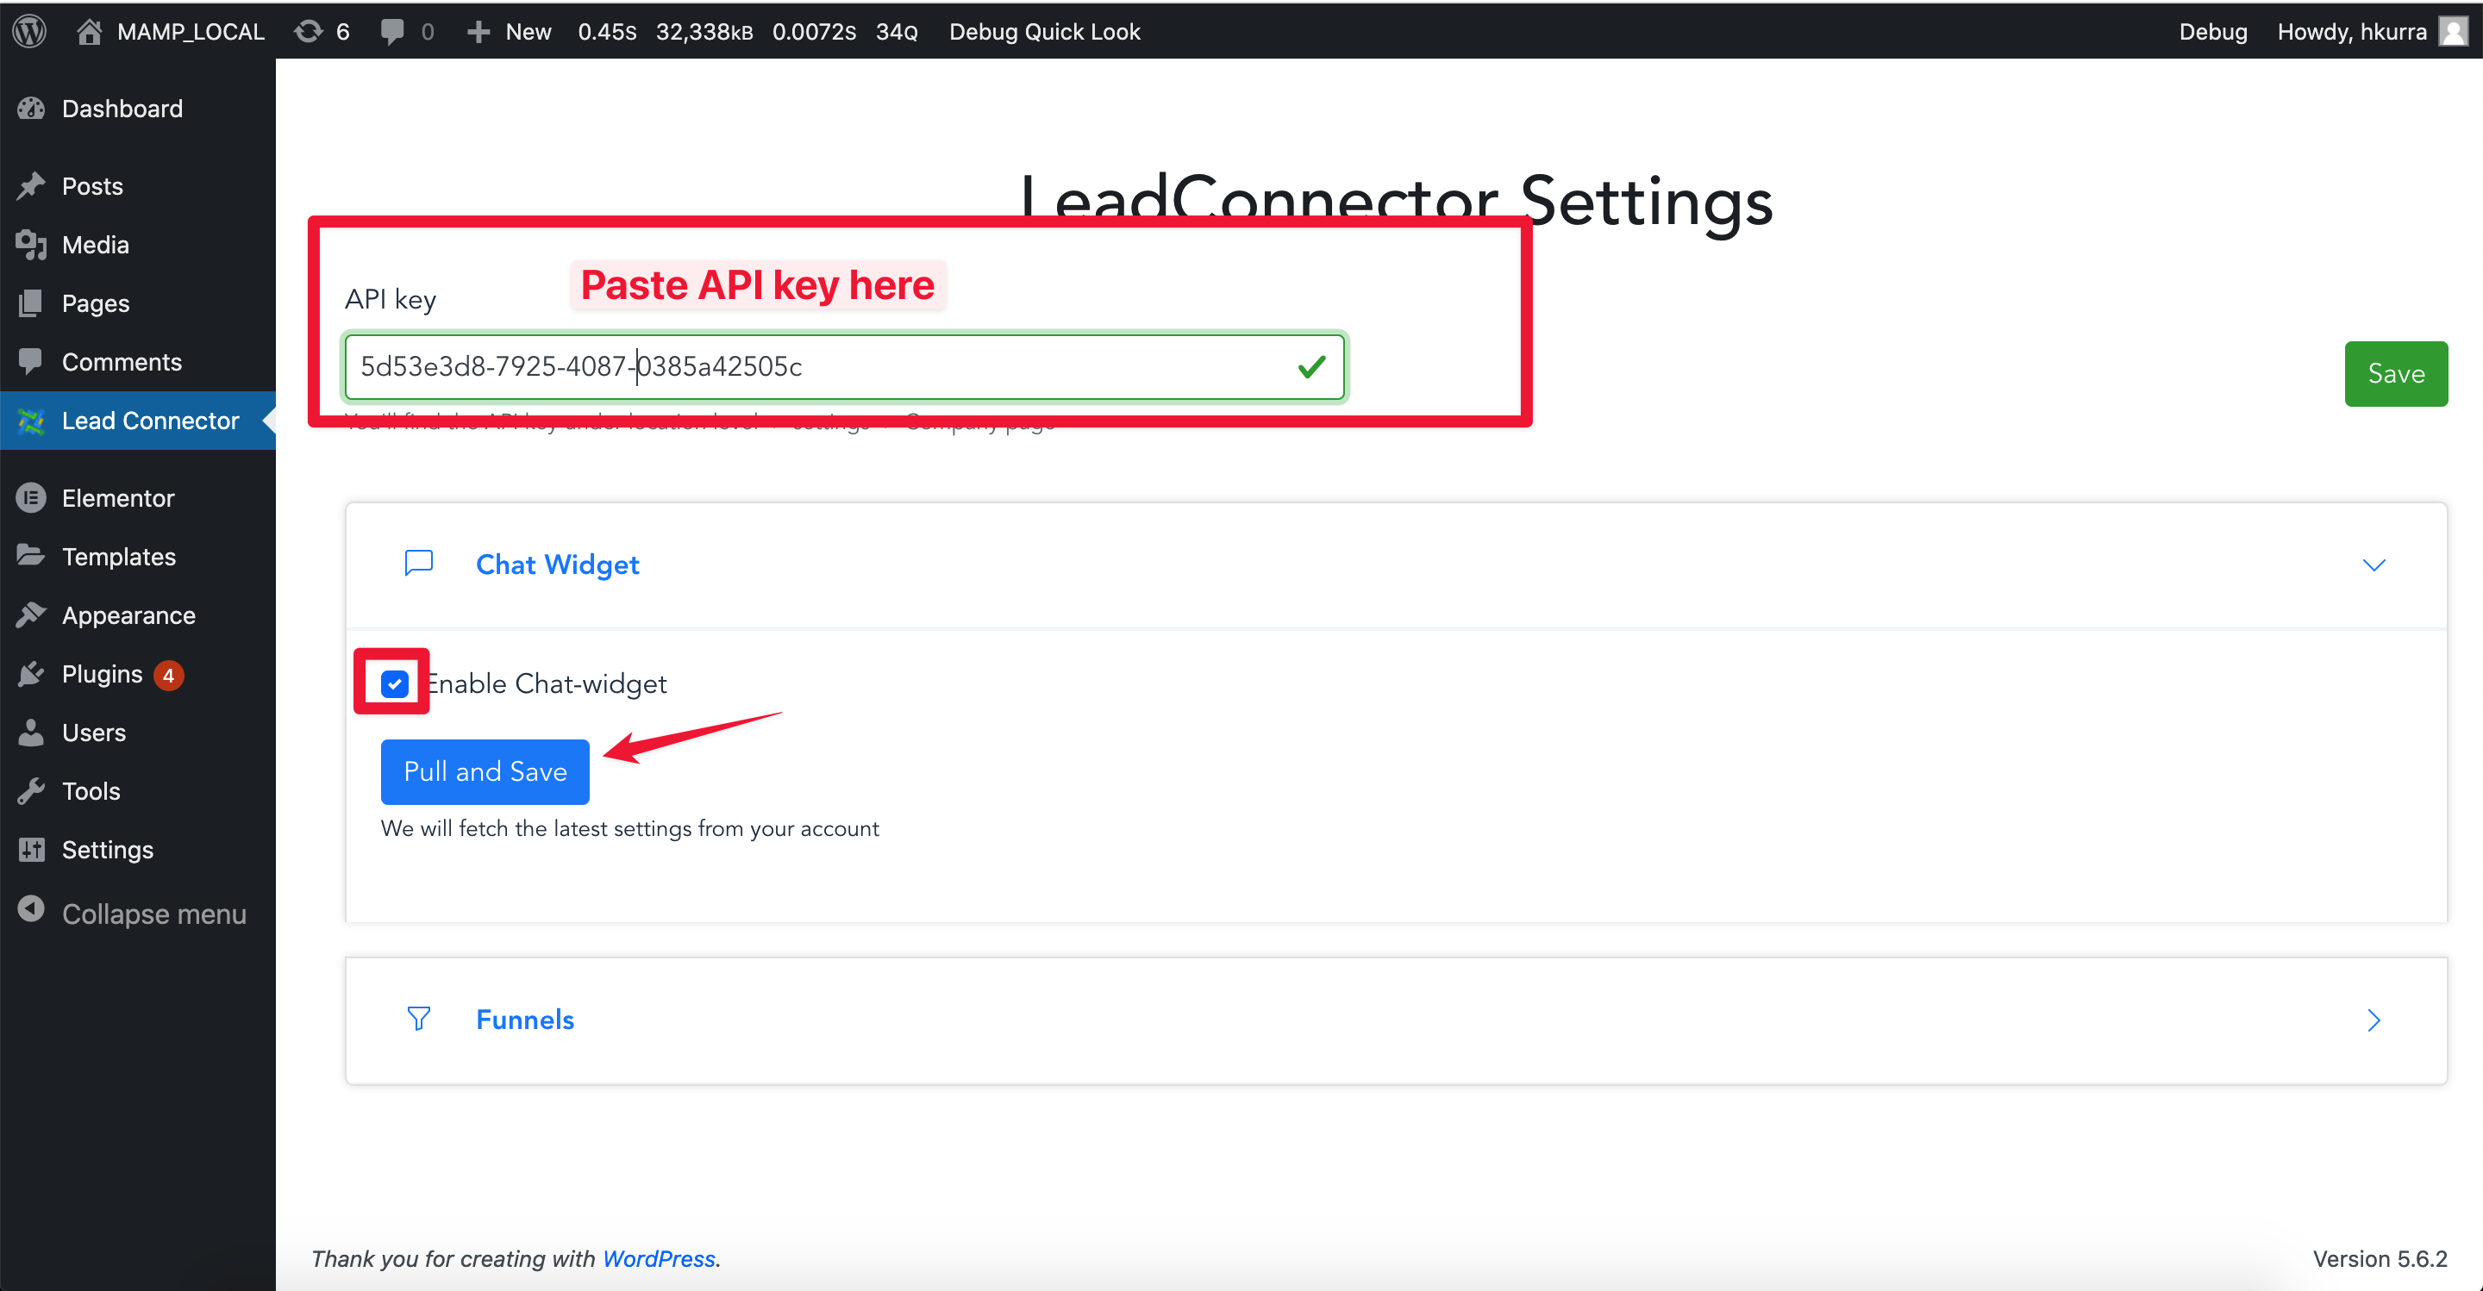Open the comments bubble icon in admin bar
This screenshot has height=1291, width=2483.
point(391,31)
